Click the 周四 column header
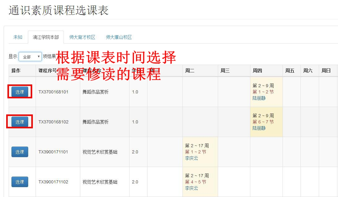 (257, 71)
